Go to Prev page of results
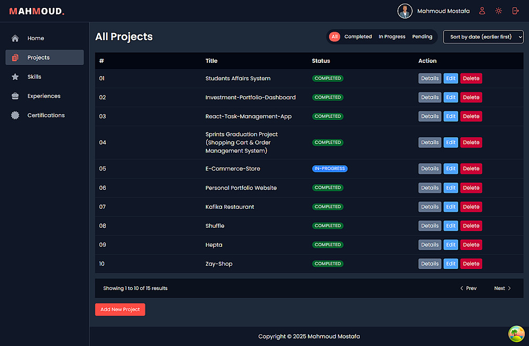This screenshot has height=346, width=529. (x=468, y=288)
